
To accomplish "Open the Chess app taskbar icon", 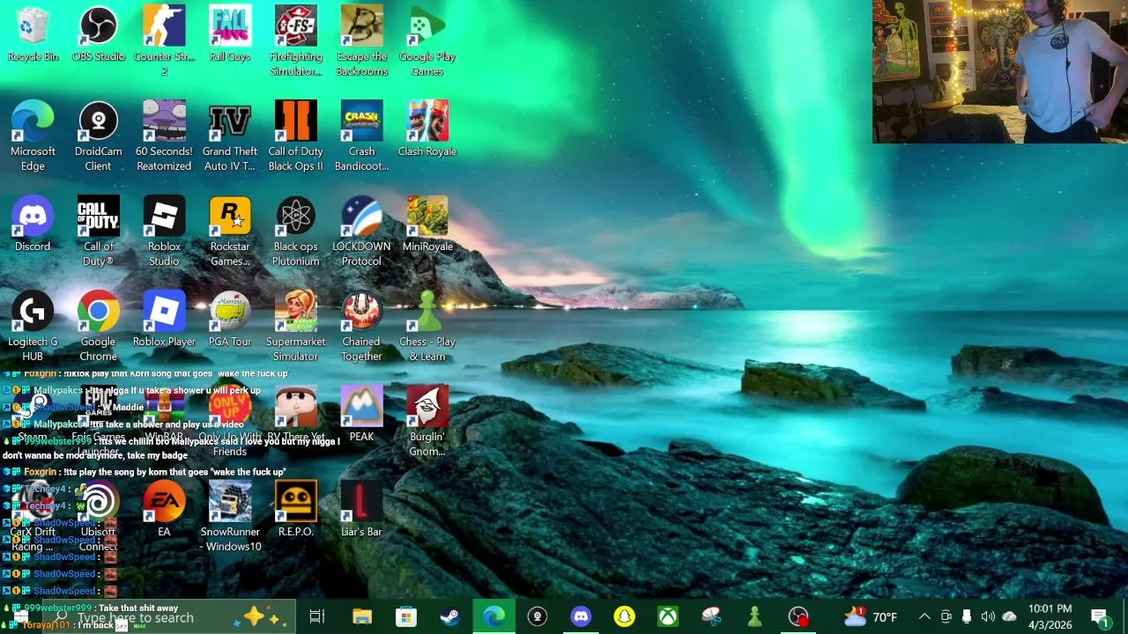I will [754, 617].
